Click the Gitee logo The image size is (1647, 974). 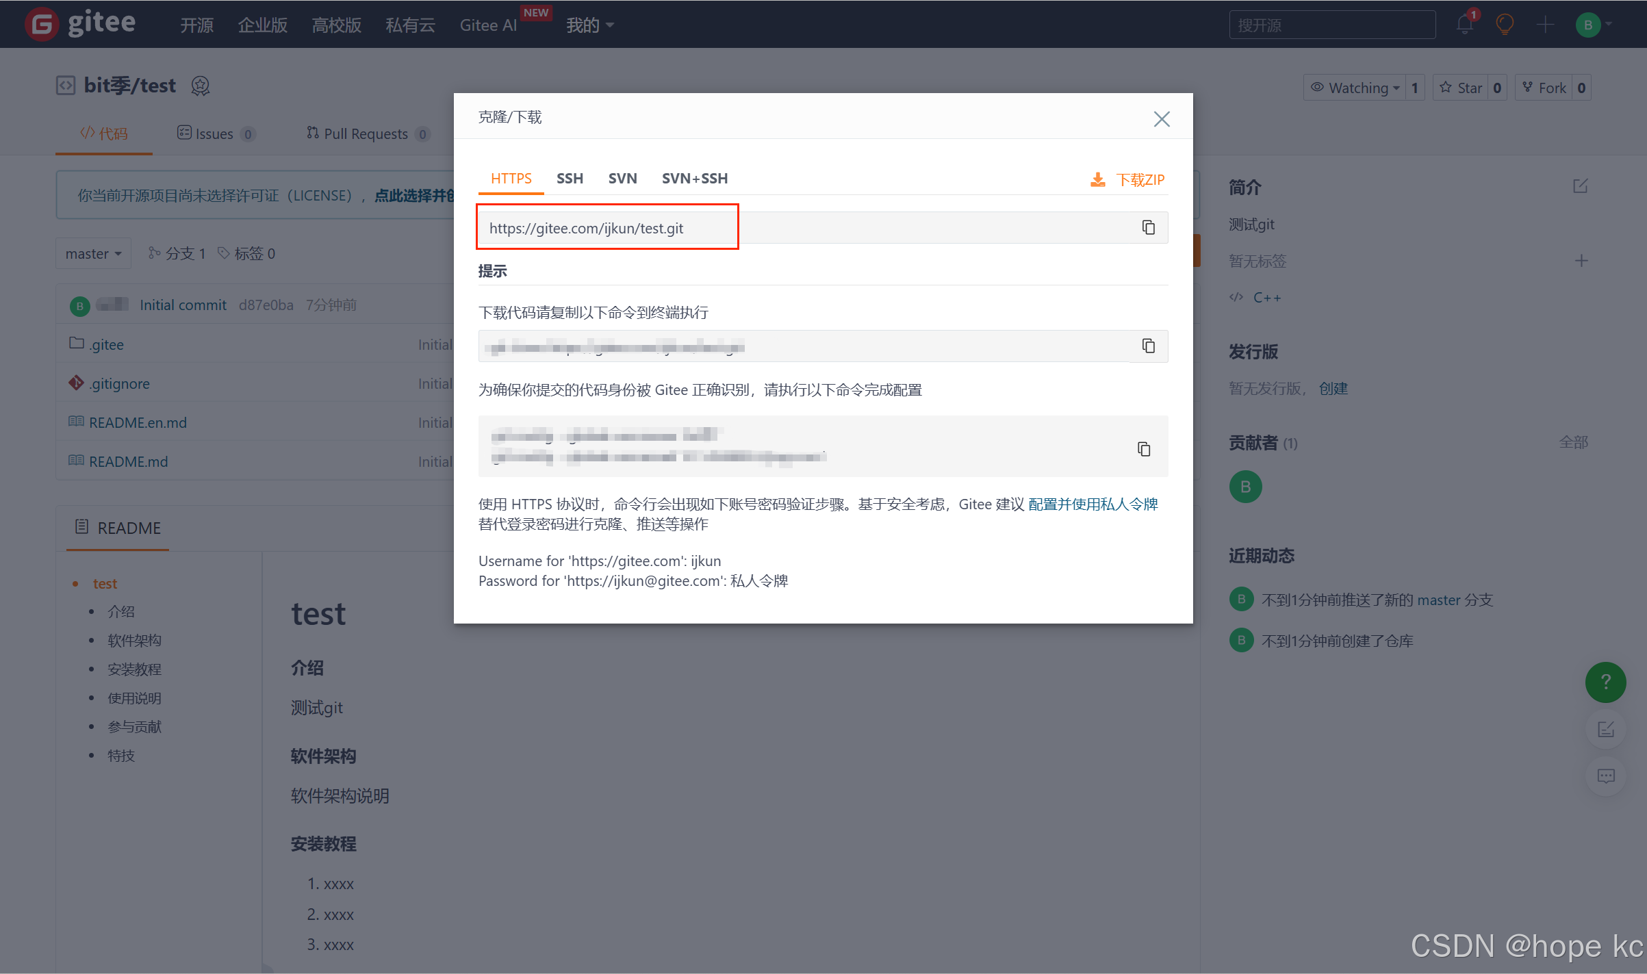[81, 24]
